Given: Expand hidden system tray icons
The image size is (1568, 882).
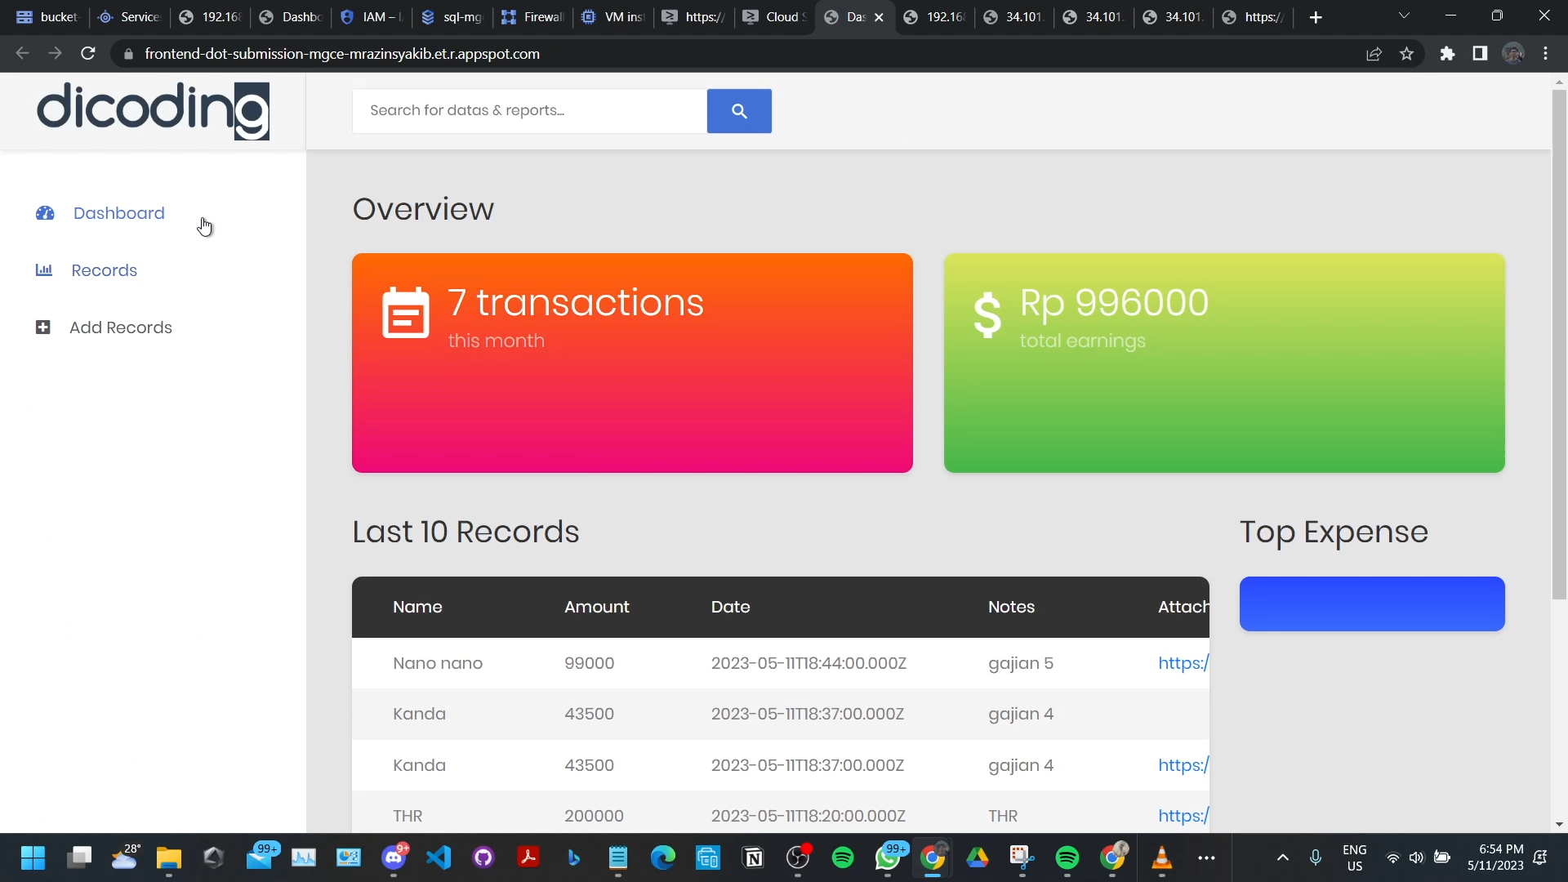Looking at the screenshot, I should click(1282, 857).
